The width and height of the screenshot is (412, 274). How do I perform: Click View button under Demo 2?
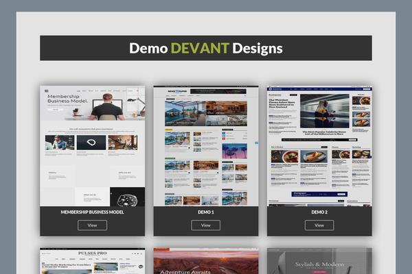(x=319, y=225)
